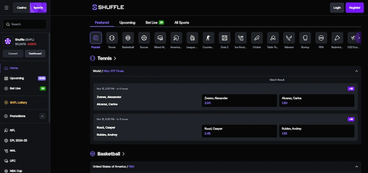Collapse the Nitto ATP Finals section
Screen dimensions: 368x173
357,71
